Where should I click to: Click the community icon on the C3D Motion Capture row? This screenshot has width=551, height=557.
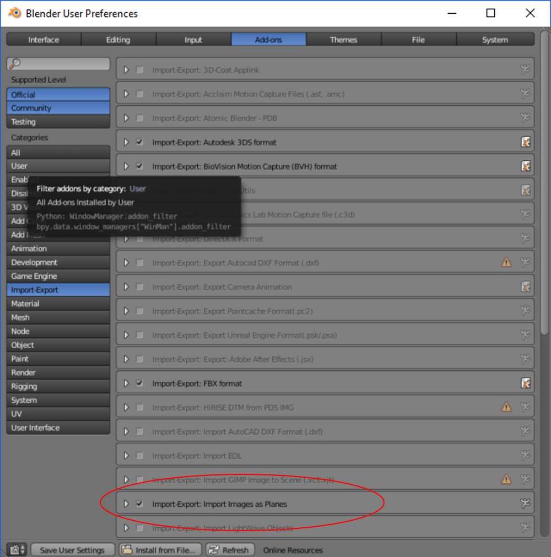(x=525, y=214)
